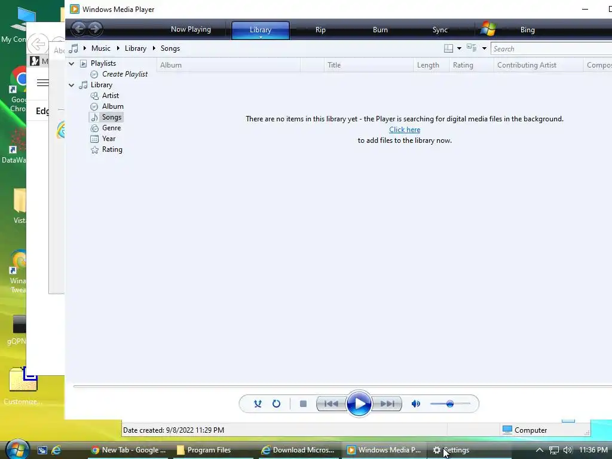The image size is (612, 459).
Task: Stop playback with the square button
Action: coord(303,403)
